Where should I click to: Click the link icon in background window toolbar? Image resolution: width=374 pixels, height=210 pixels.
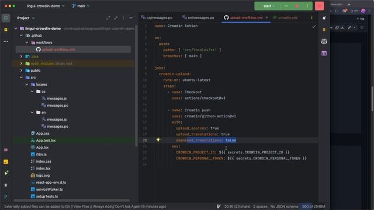pos(337,27)
